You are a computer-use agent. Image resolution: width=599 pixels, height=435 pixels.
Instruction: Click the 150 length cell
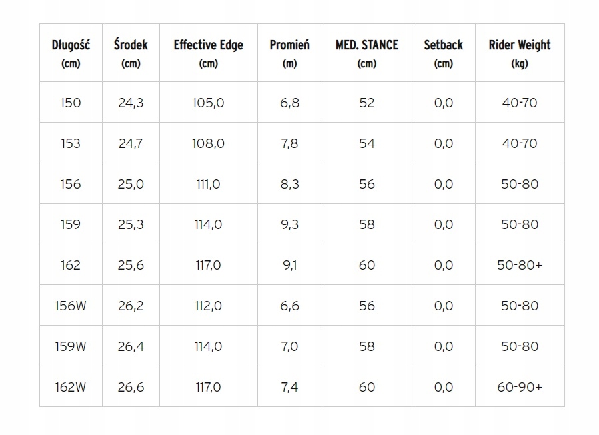[x=70, y=103]
